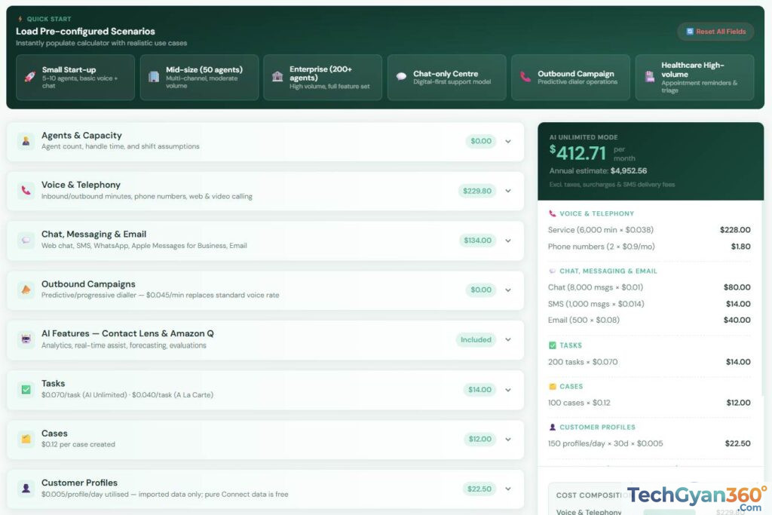This screenshot has height=515, width=772.
Task: Click the Chat, Messaging & Email bubble icon
Action: tap(26, 241)
